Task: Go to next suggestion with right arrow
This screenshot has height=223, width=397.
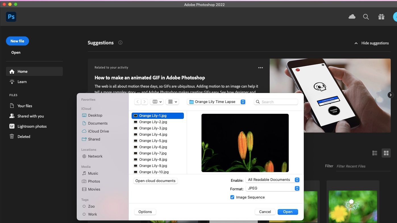Action: pyautogui.click(x=390, y=95)
